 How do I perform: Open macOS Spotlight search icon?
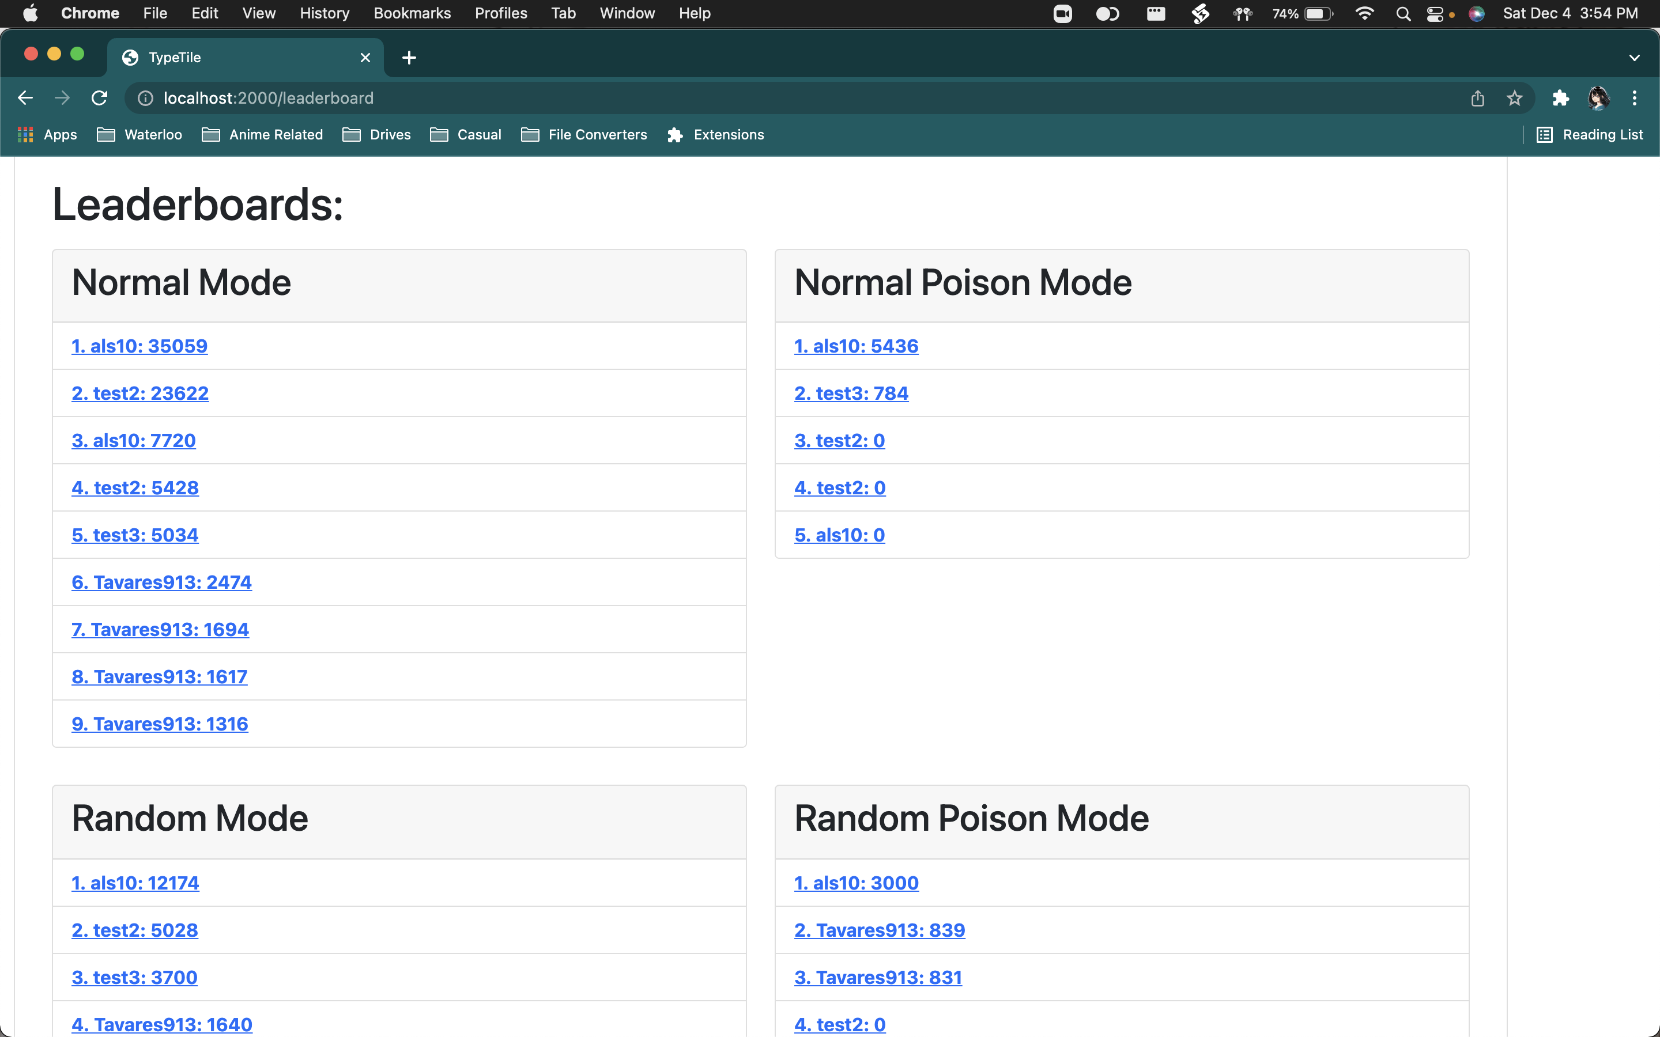pyautogui.click(x=1403, y=14)
